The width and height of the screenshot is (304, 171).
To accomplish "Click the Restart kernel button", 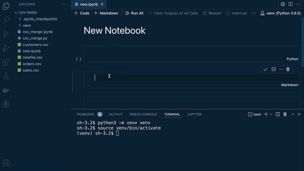I will (212, 13).
